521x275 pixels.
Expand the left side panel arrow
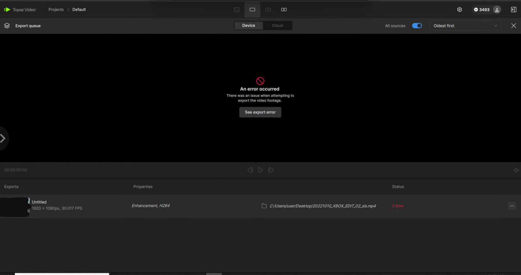[x=3, y=138]
